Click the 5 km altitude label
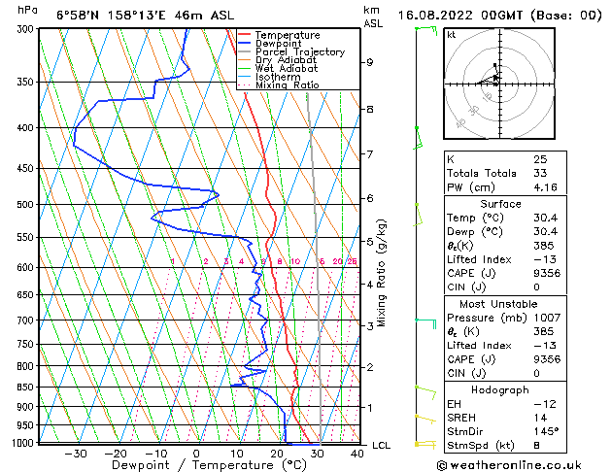Screen dimensions: 611x472 click(370, 242)
